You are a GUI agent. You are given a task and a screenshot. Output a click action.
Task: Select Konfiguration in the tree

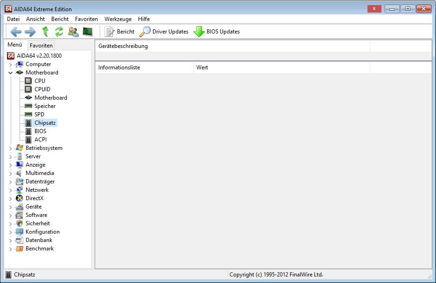[42, 232]
